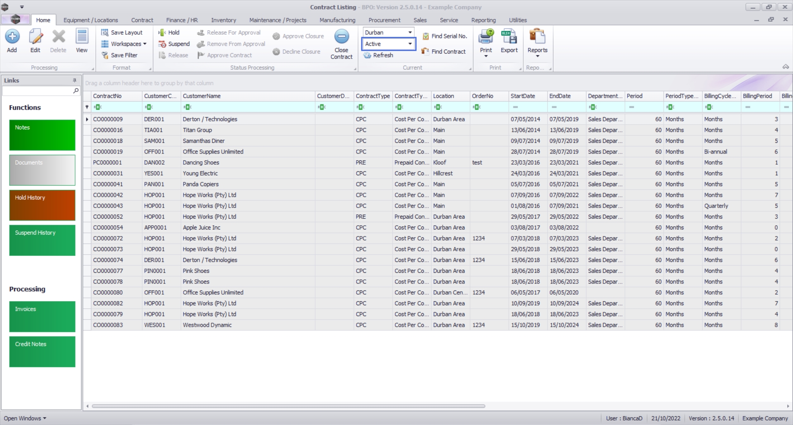Open the Active status dropdown
Screen dimensions: 793x425
(410, 44)
